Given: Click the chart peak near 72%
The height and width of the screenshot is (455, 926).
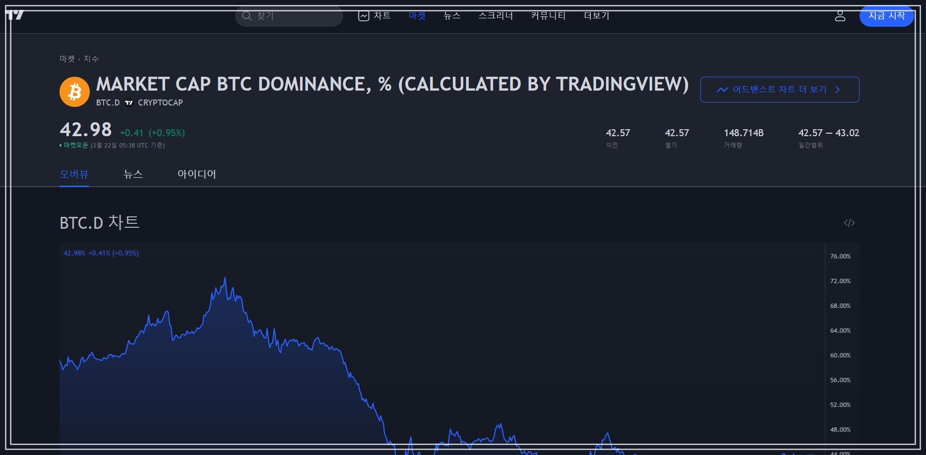Looking at the screenshot, I should tap(225, 278).
